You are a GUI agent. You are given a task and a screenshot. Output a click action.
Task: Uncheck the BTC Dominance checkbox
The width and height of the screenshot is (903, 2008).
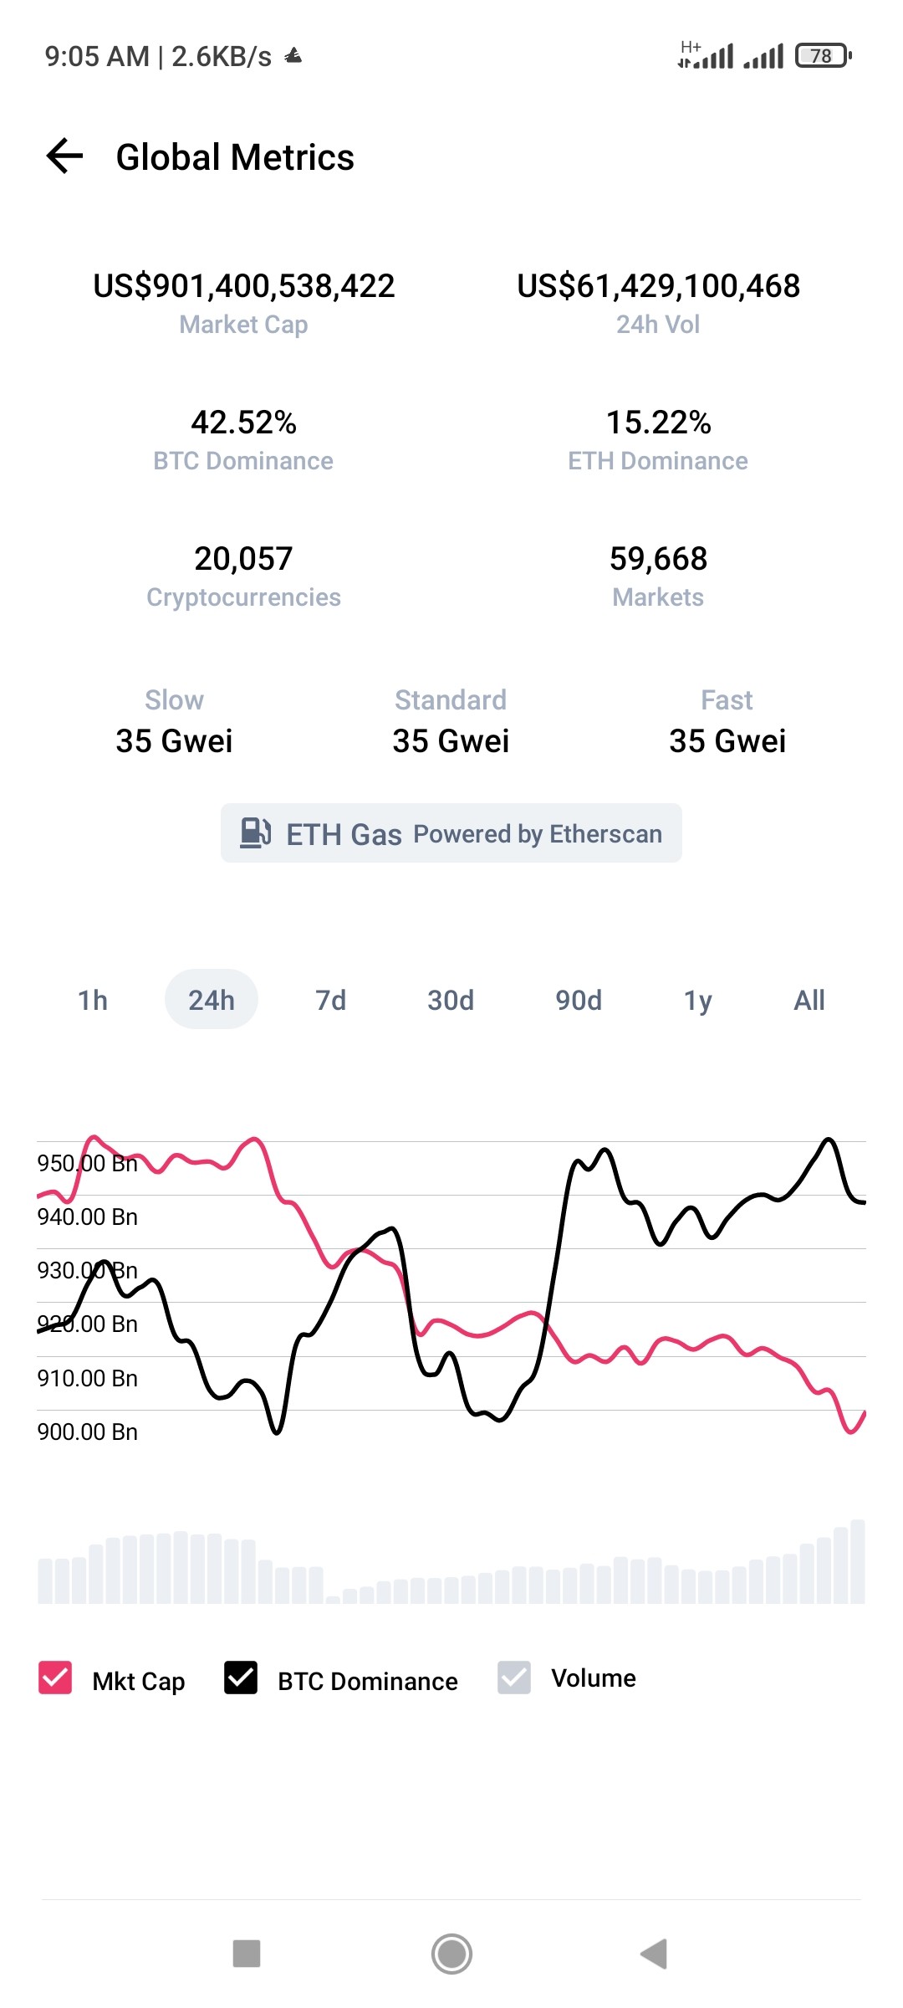click(x=241, y=1678)
